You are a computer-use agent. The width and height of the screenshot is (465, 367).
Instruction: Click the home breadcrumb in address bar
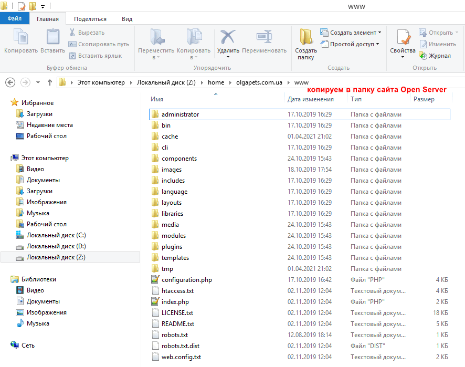[x=216, y=82]
